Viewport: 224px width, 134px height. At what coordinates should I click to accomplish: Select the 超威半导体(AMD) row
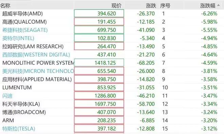(112, 14)
